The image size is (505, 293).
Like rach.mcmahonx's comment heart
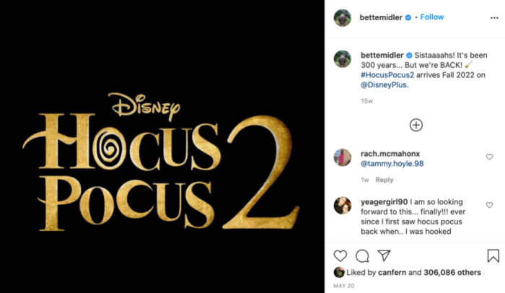[x=490, y=157]
